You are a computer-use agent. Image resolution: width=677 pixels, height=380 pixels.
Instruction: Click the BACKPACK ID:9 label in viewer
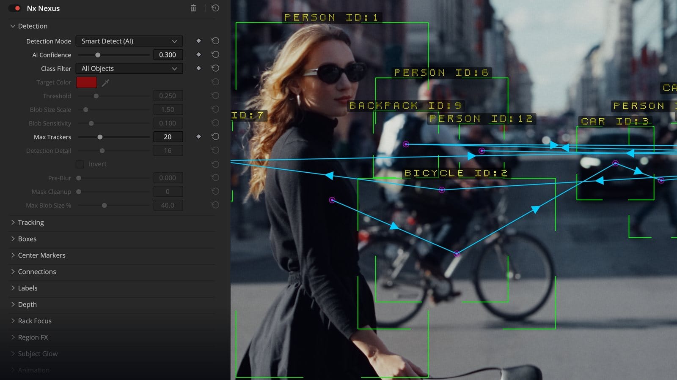[406, 106]
